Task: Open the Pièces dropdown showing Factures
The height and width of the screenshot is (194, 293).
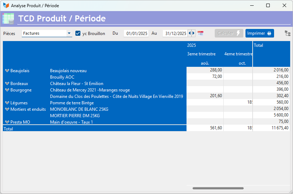Action: (69, 33)
